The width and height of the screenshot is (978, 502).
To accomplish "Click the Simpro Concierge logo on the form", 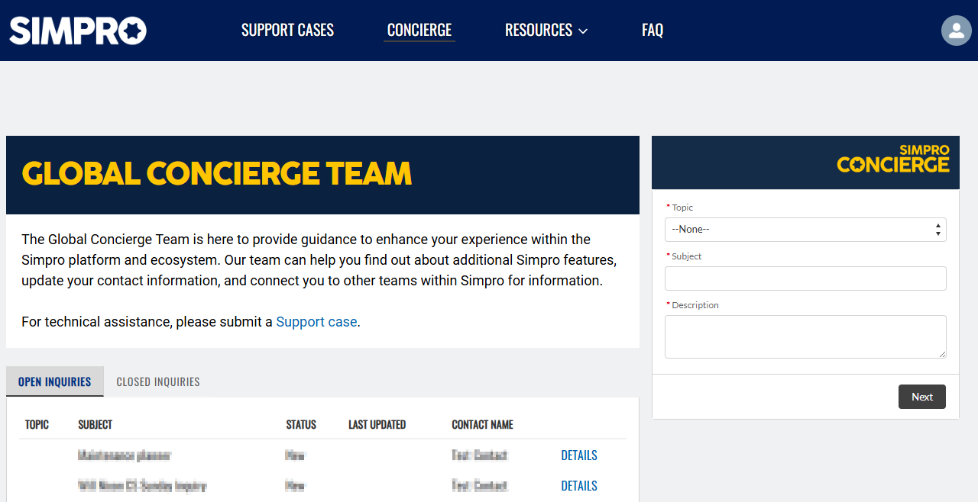I will coord(892,158).
